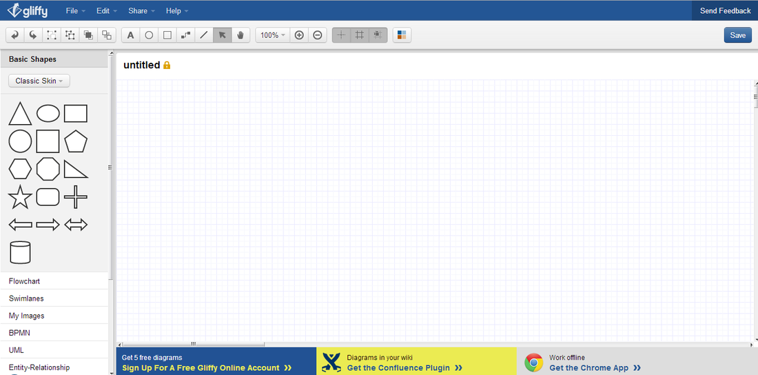Pick the left arrow shape
The image size is (758, 375).
(20, 225)
